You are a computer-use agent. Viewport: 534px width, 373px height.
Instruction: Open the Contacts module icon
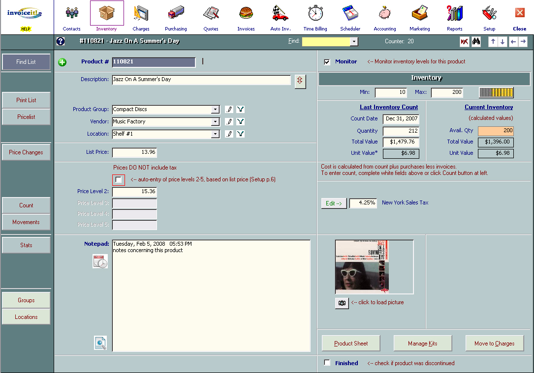(72, 16)
